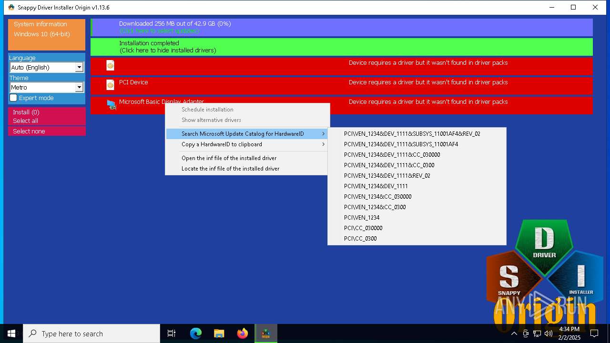Click the PCI Device driver icon

tap(110, 85)
